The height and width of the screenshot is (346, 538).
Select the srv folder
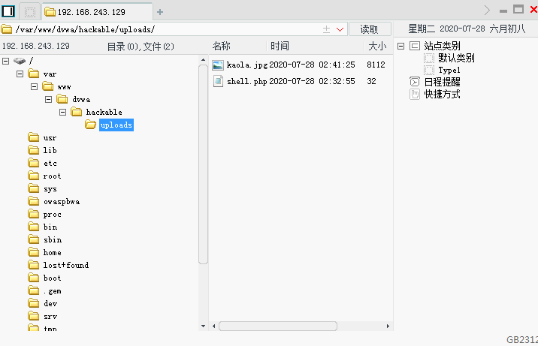(x=50, y=316)
